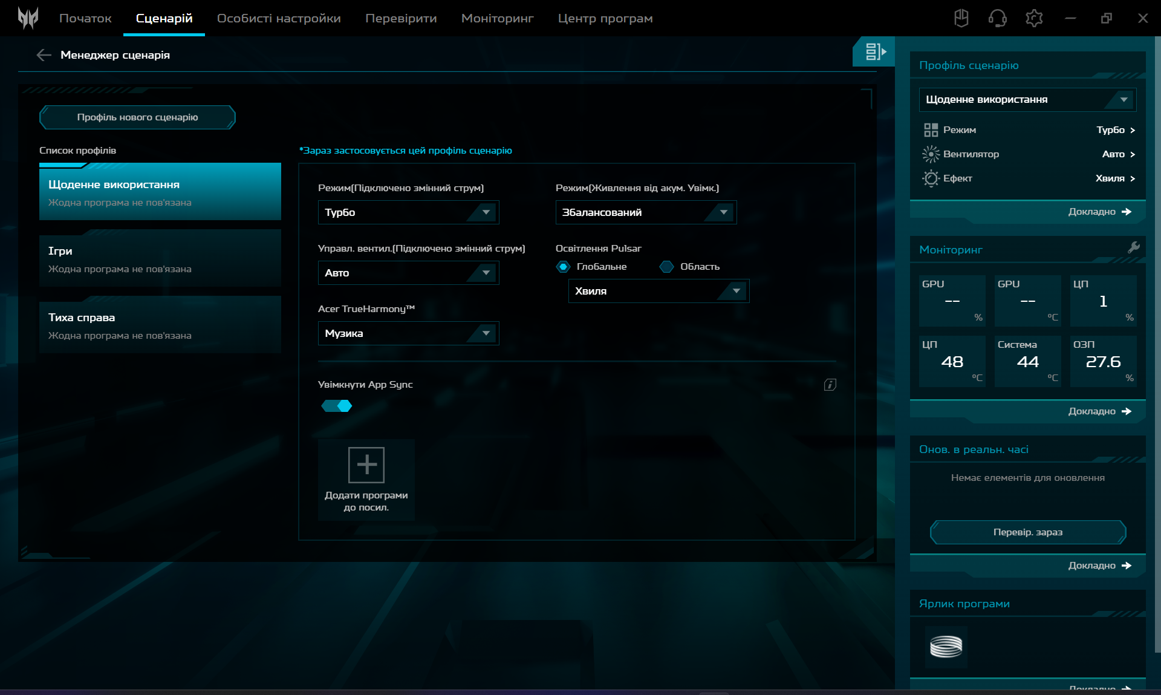The height and width of the screenshot is (695, 1161).
Task: Open the settings gear icon
Action: [1034, 18]
